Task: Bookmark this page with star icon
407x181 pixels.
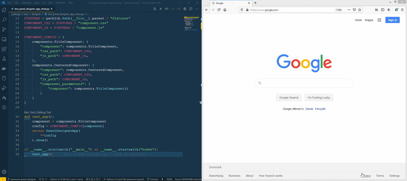Action: coord(360,10)
